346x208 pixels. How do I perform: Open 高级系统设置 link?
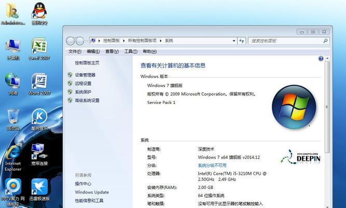point(87,100)
